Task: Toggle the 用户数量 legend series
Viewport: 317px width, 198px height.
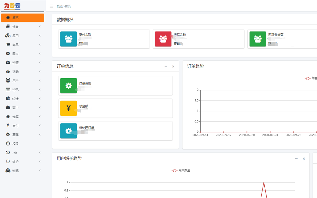Action: [x=181, y=170]
